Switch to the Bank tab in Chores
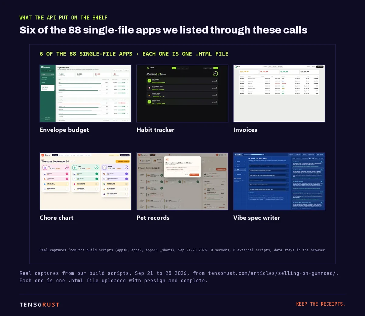 pos(67,155)
